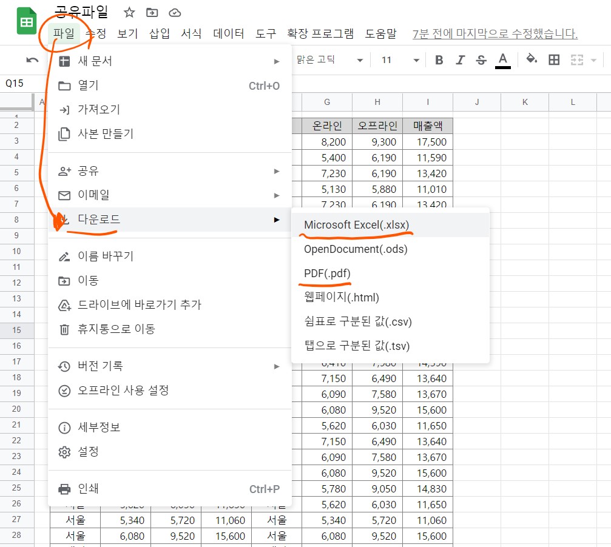Toggle bold formatting
This screenshot has height=547, width=611.
click(439, 59)
